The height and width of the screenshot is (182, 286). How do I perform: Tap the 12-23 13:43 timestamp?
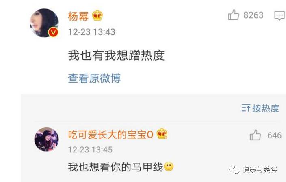click(91, 32)
